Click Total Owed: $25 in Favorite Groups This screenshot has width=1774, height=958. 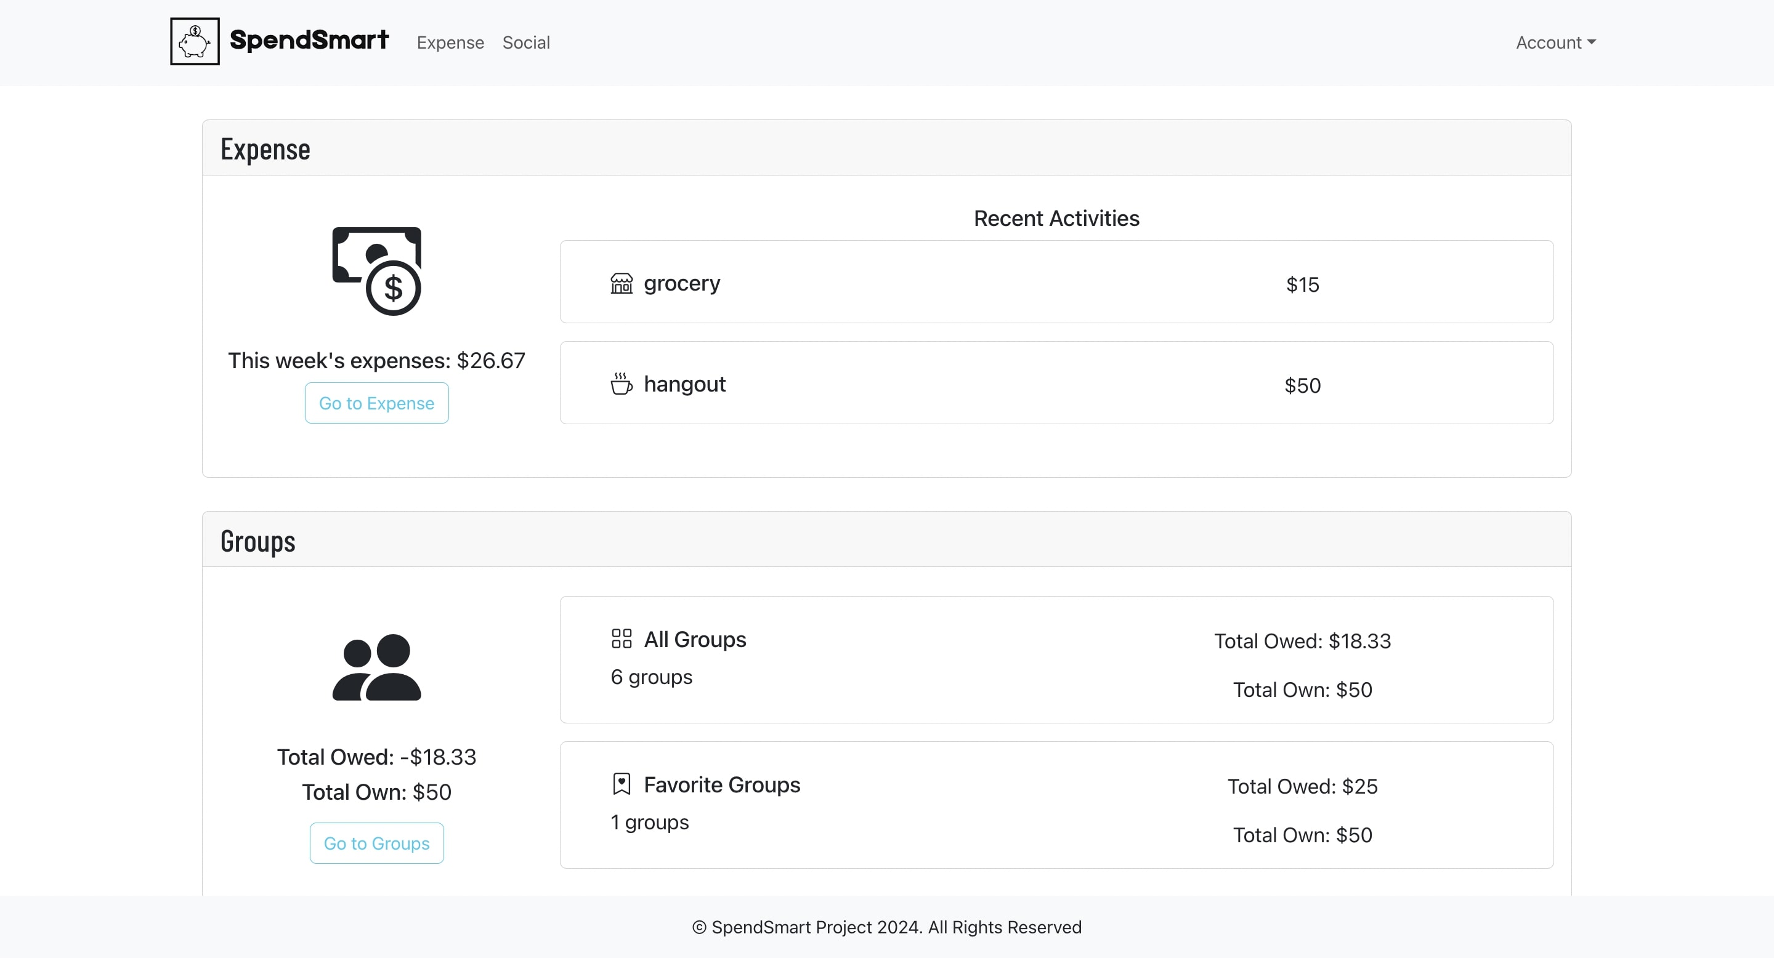(x=1302, y=787)
